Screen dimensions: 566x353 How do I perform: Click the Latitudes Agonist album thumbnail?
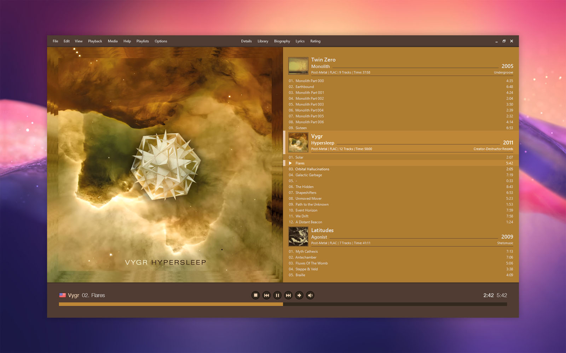298,237
